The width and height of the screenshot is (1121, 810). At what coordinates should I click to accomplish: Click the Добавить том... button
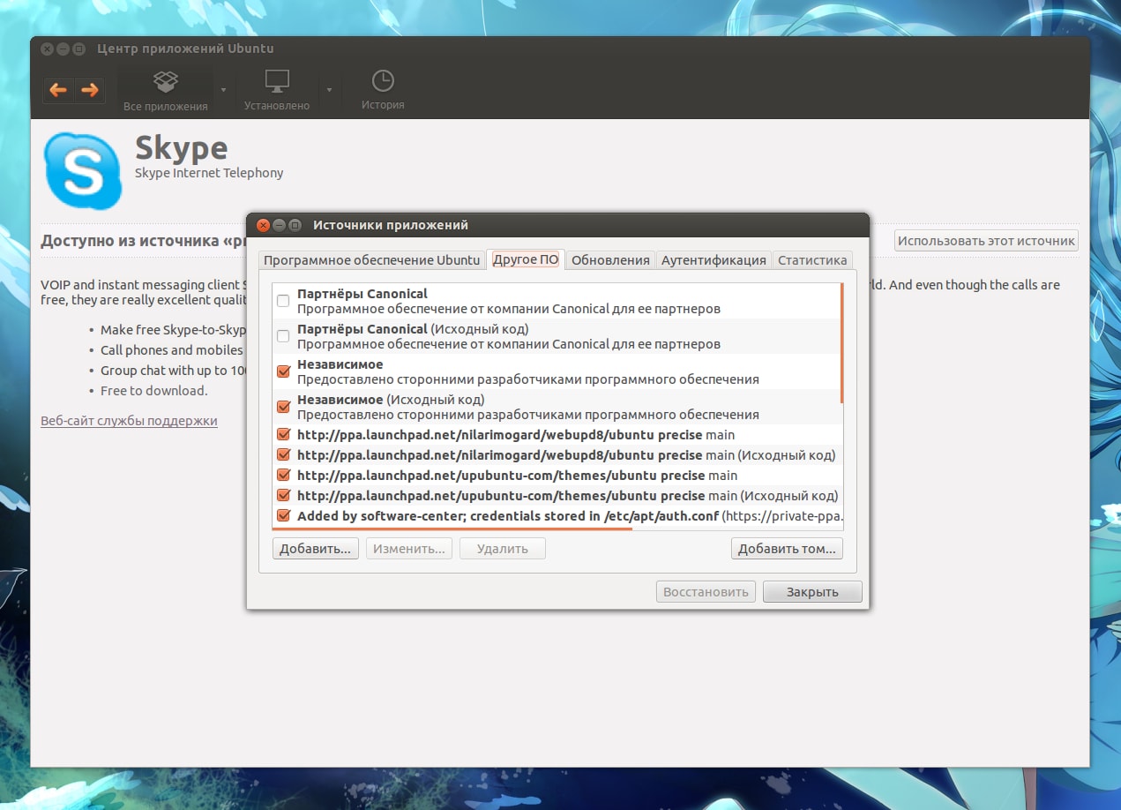787,549
